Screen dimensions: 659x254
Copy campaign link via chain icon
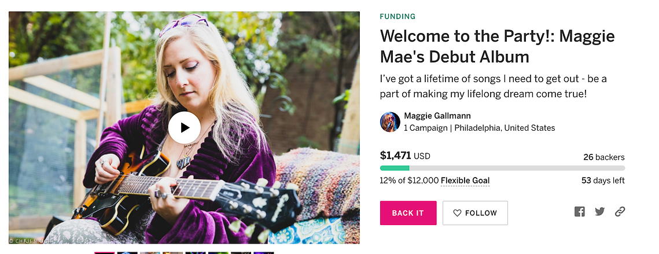(x=620, y=212)
